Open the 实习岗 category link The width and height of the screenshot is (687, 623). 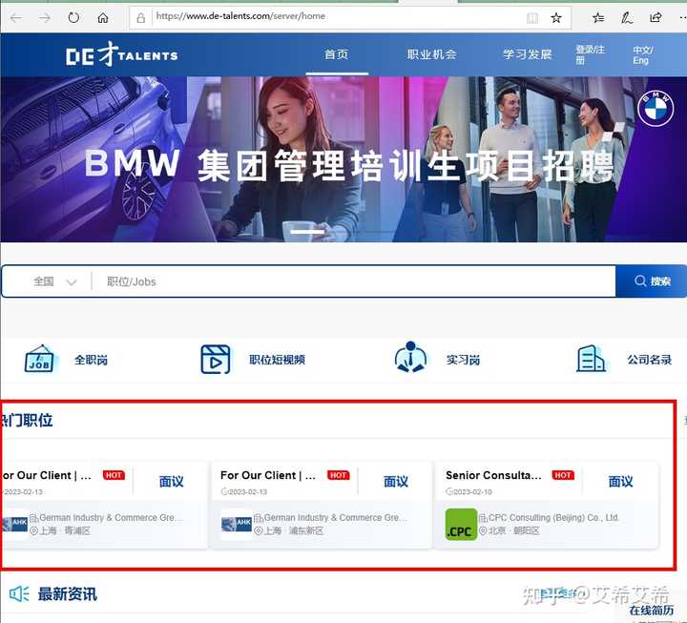click(x=463, y=360)
